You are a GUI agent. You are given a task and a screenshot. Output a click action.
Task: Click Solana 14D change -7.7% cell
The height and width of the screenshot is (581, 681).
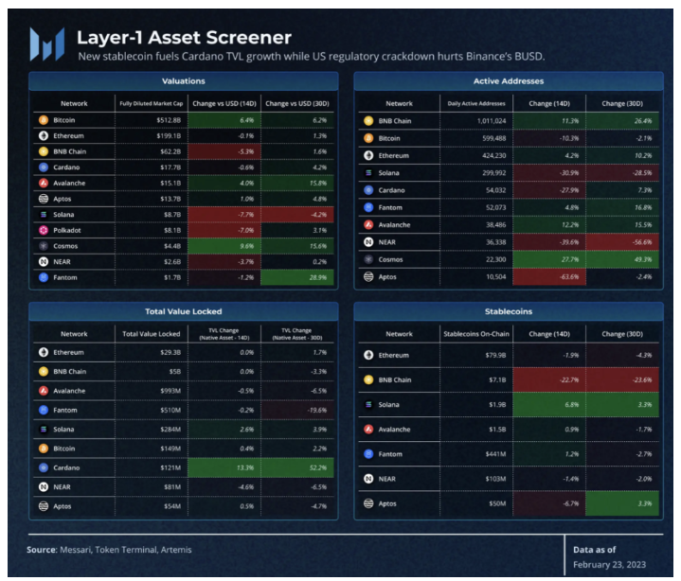224,215
